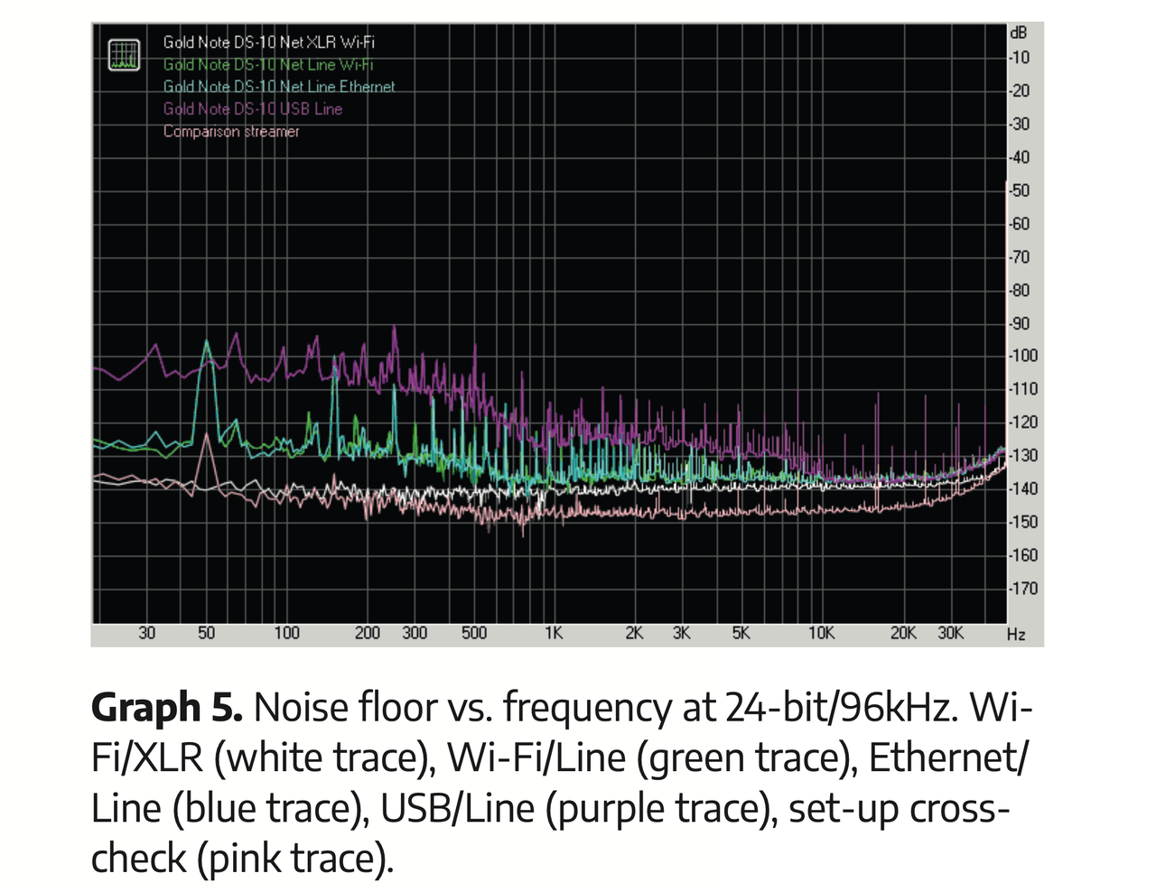Screen dimensions: 1156x892
Task: Click the 50 Hz frequency axis label
Action: [x=207, y=633]
